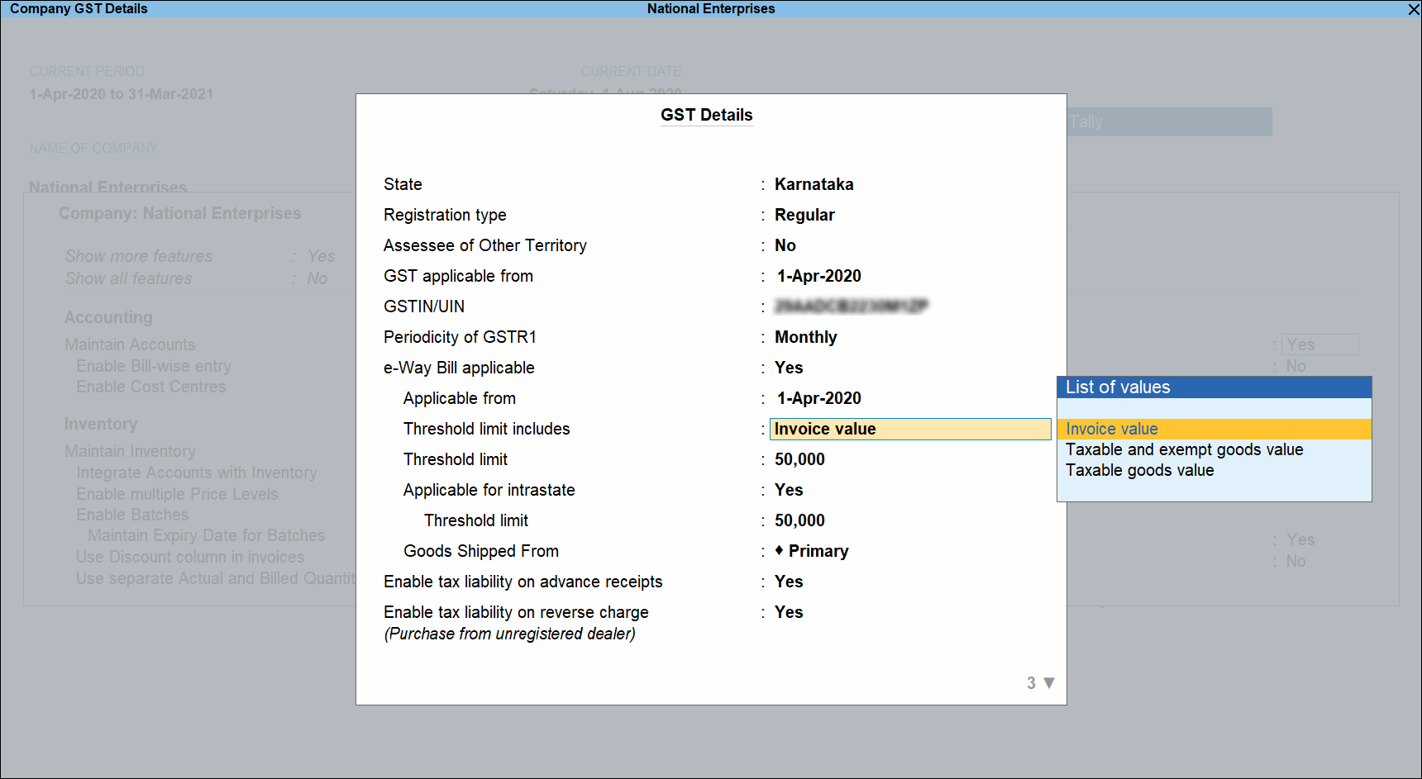The height and width of the screenshot is (779, 1422).
Task: Edit e-Way Bill Applicable from date
Action: pos(818,398)
